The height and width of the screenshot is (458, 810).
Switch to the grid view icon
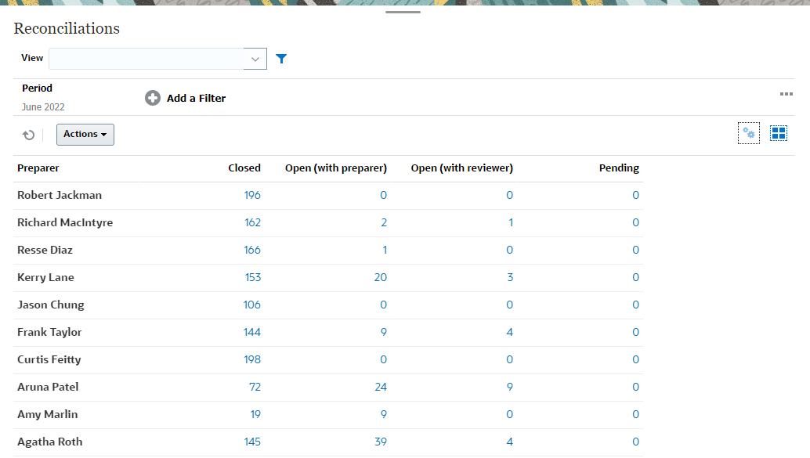(x=778, y=134)
